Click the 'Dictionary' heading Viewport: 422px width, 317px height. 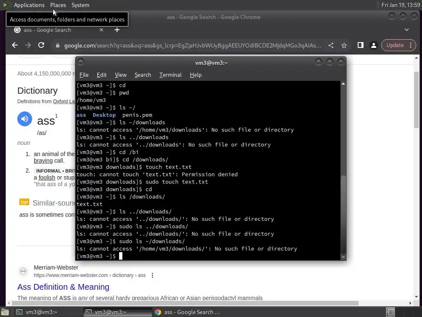[x=38, y=90]
